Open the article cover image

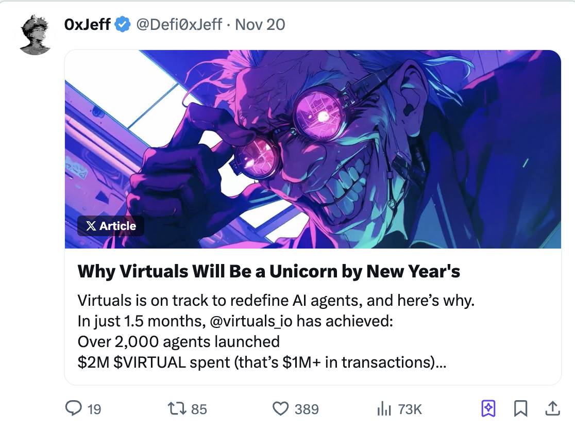313,149
